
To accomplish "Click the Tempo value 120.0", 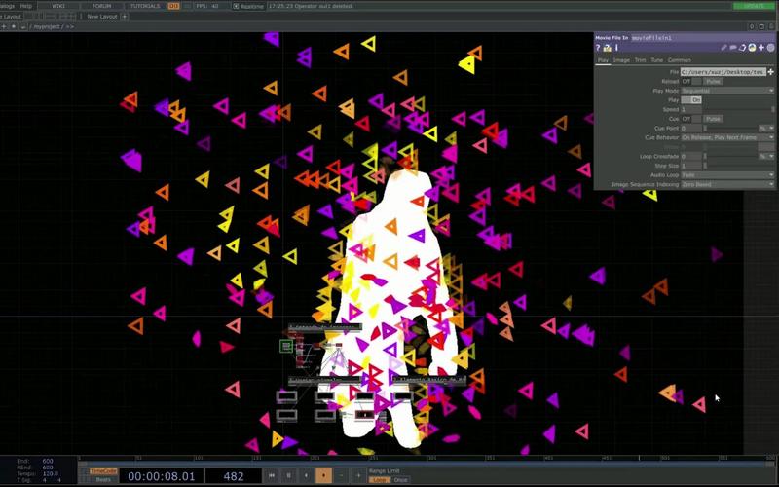I will (51, 473).
